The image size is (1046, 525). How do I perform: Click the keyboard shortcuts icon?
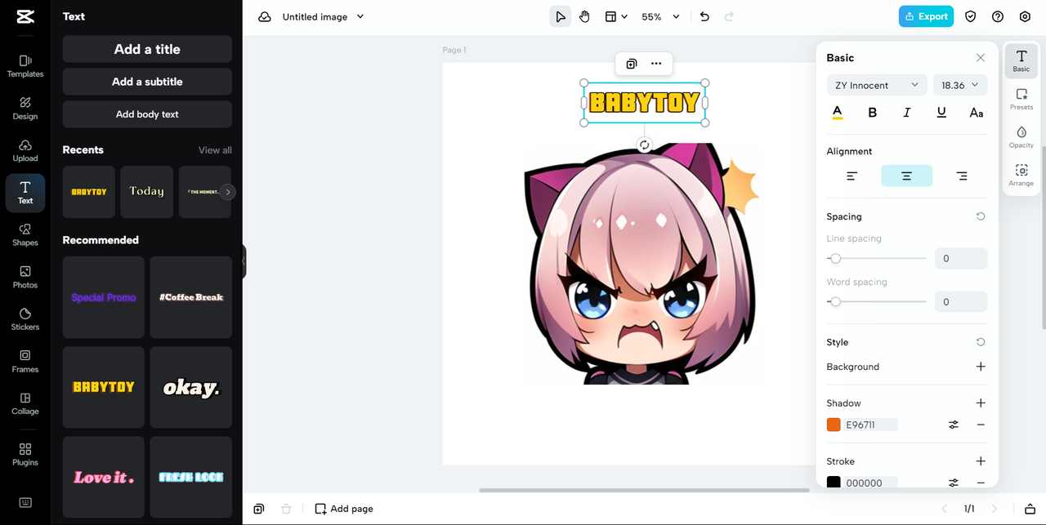click(x=25, y=502)
